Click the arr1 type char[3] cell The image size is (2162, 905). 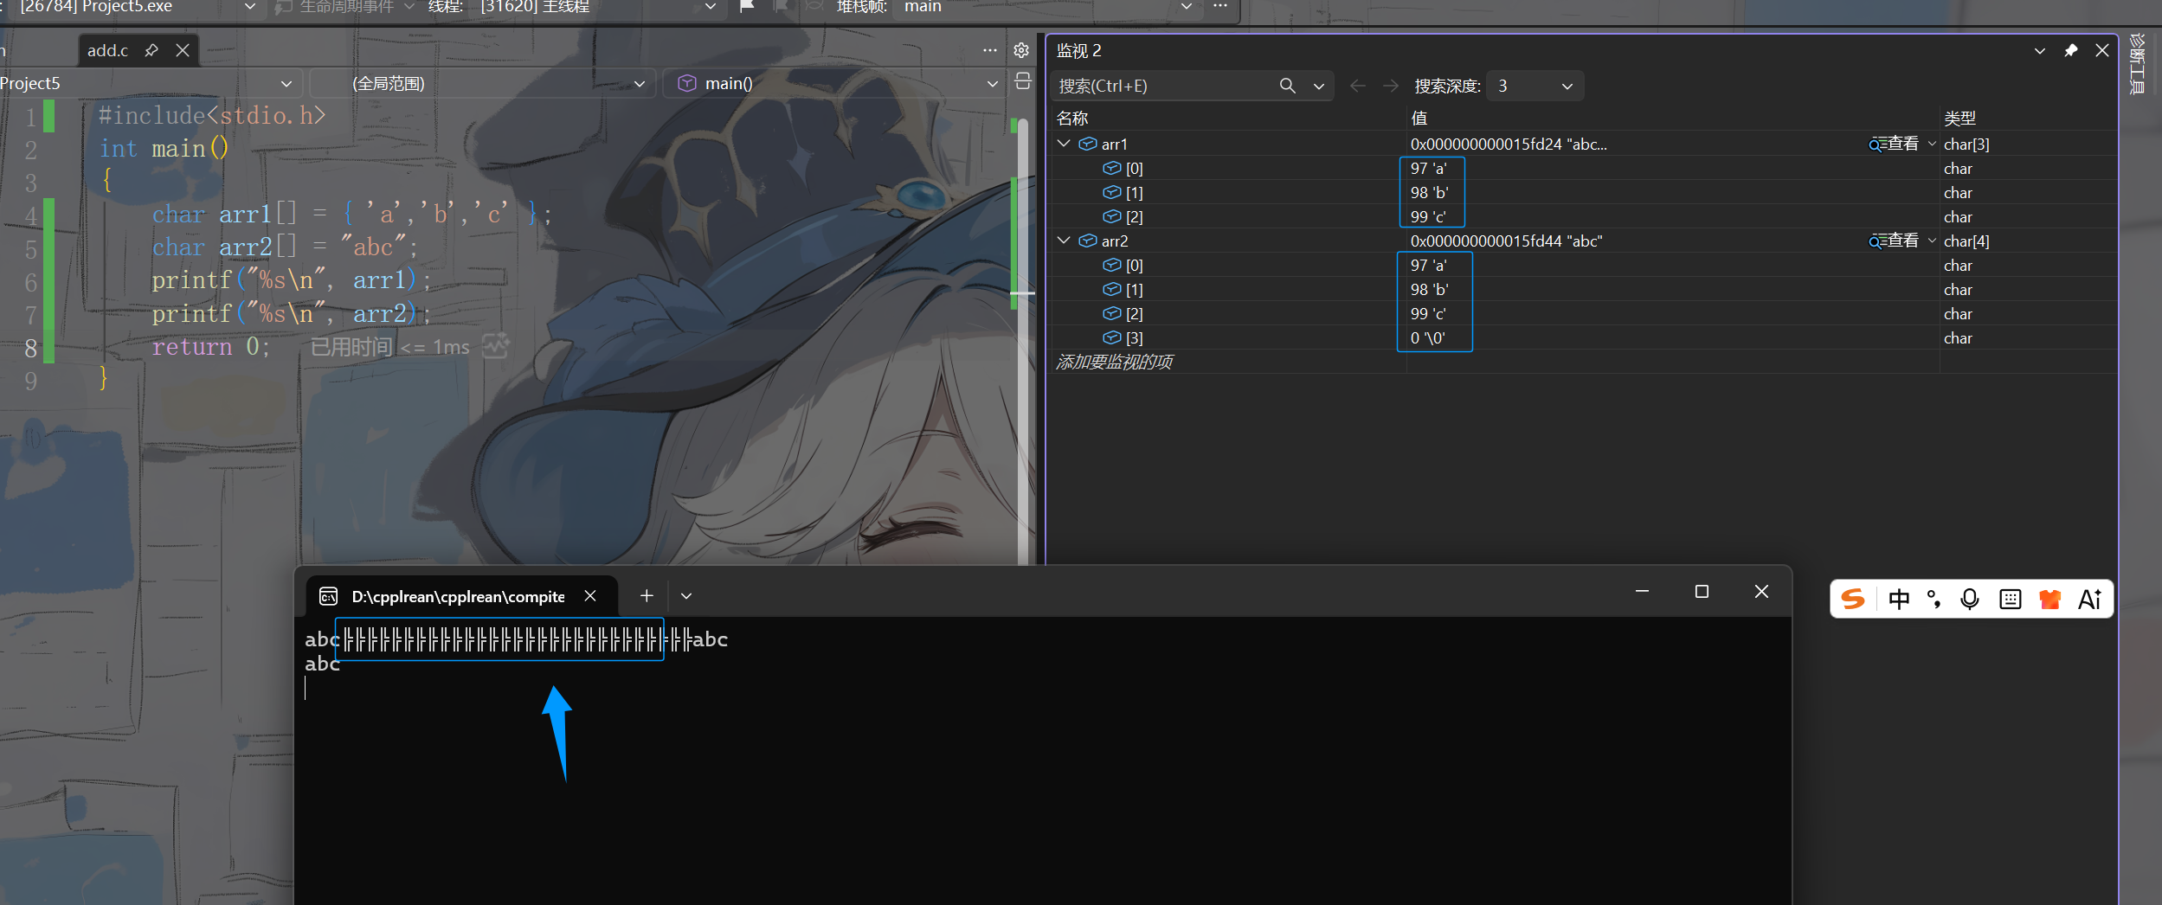coord(1966,144)
